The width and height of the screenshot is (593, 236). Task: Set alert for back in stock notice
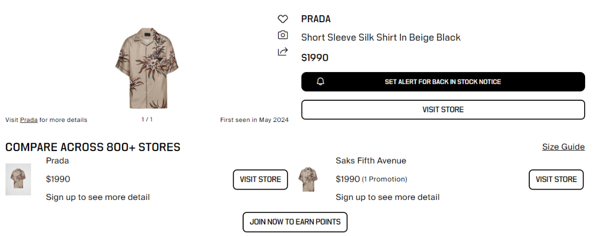443,82
